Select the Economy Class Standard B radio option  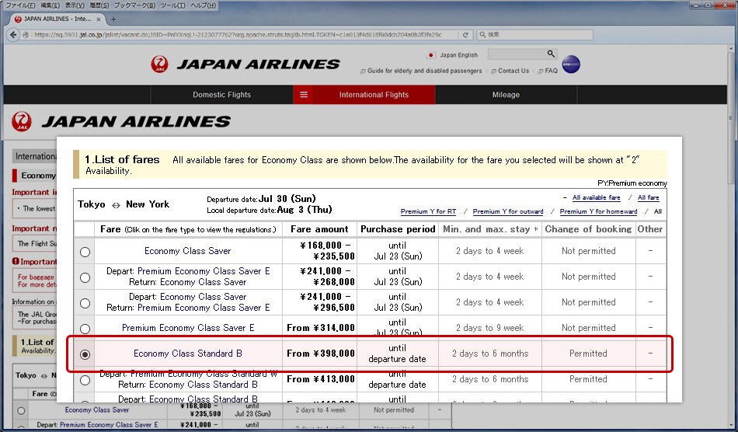(85, 354)
